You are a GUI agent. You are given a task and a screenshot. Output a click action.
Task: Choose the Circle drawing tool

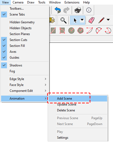coord(71,31)
